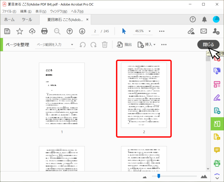Switch to the ツール tab
The height and width of the screenshot is (182, 224).
(27, 19)
